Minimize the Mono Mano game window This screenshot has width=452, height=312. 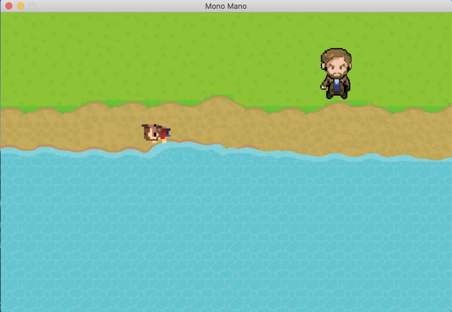coord(21,6)
